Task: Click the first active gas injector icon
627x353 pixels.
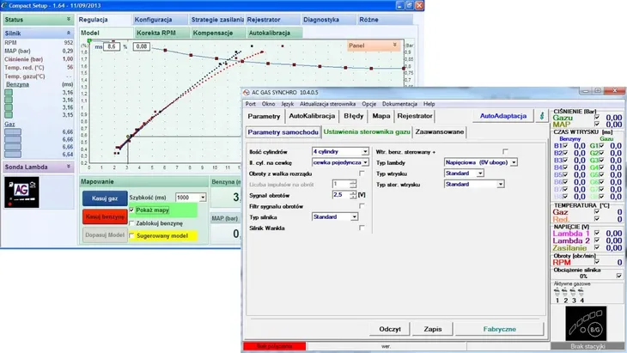Action: tap(558, 292)
